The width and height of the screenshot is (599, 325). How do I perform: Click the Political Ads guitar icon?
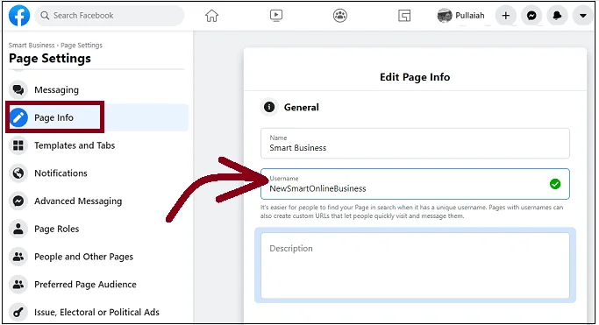tap(18, 313)
